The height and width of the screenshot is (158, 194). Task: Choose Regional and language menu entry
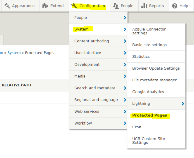pos(98,100)
